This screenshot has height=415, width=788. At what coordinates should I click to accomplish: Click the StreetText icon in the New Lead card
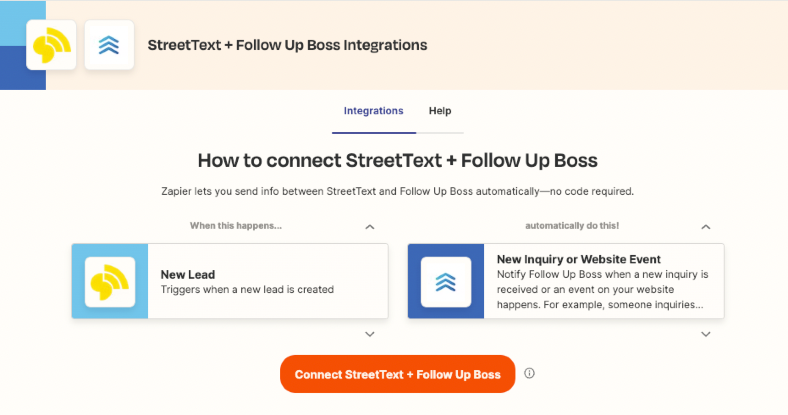coord(110,282)
